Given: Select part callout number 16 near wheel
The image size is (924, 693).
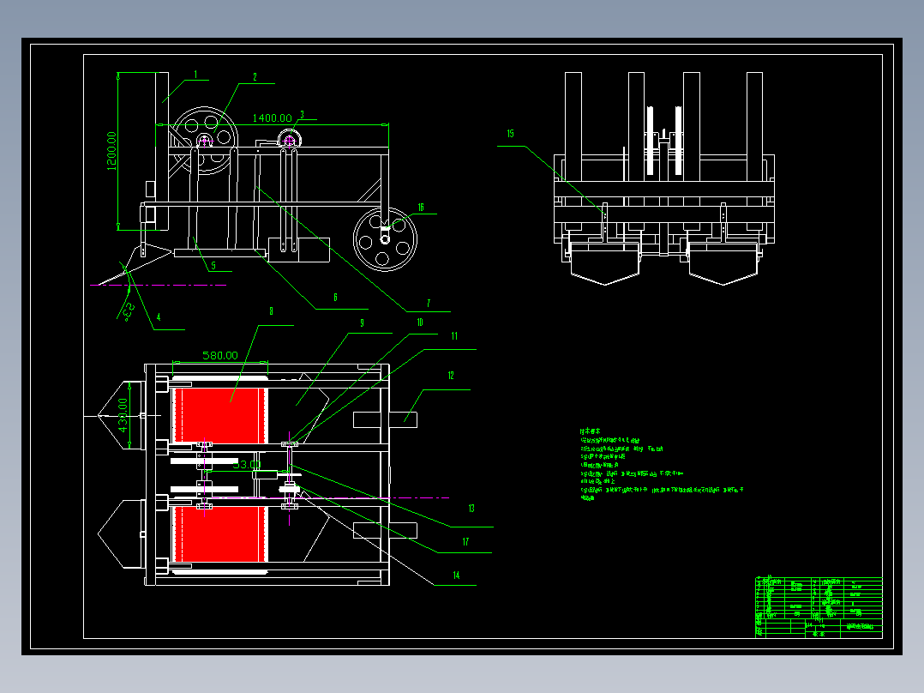Looking at the screenshot, I should pos(421,207).
